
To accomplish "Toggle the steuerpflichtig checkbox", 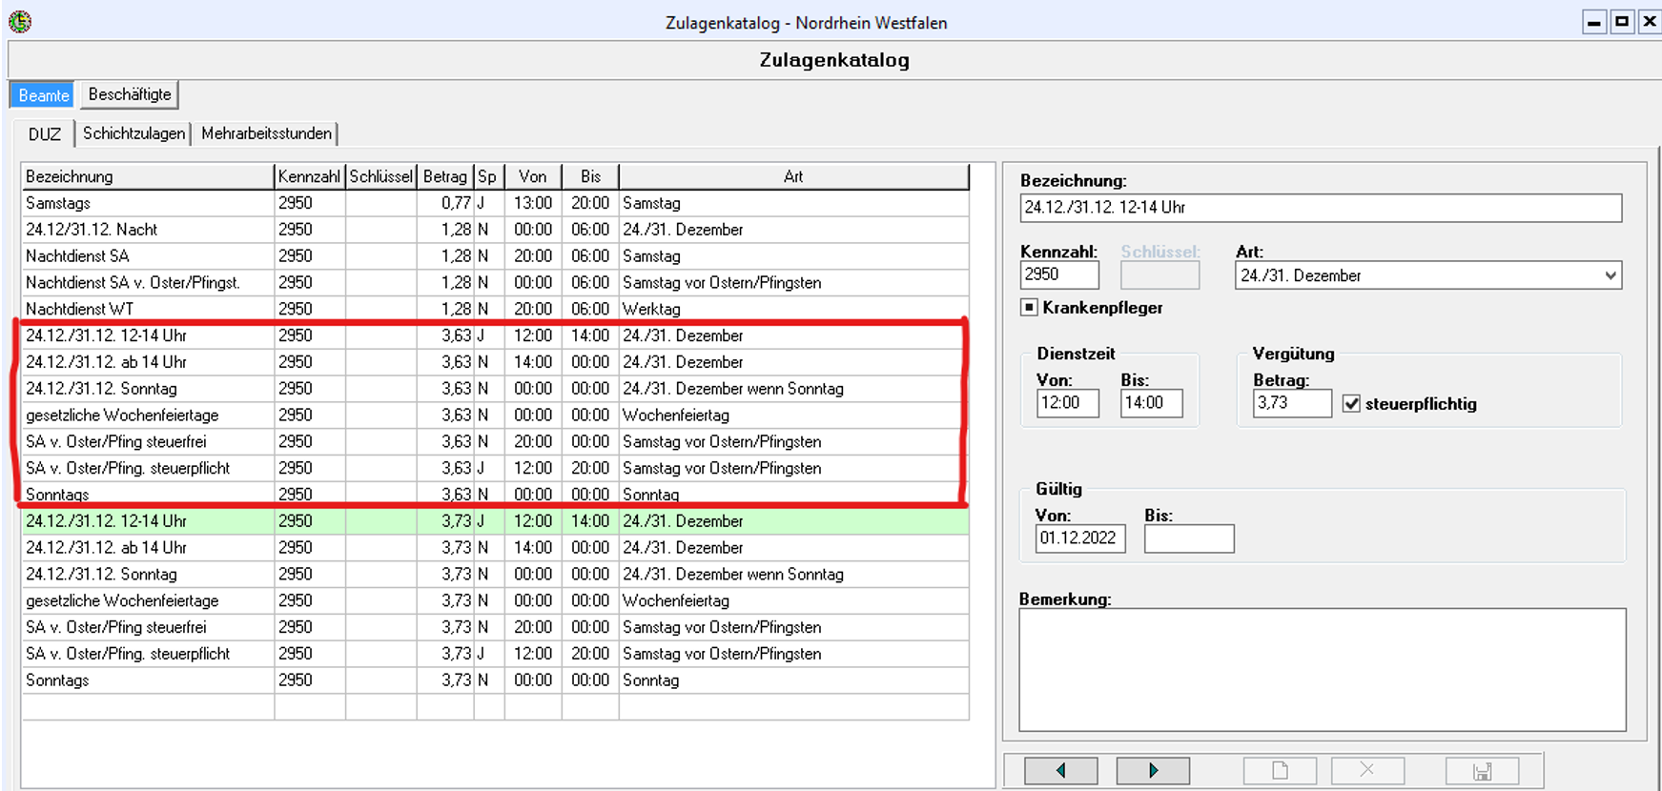I will 1351,403.
